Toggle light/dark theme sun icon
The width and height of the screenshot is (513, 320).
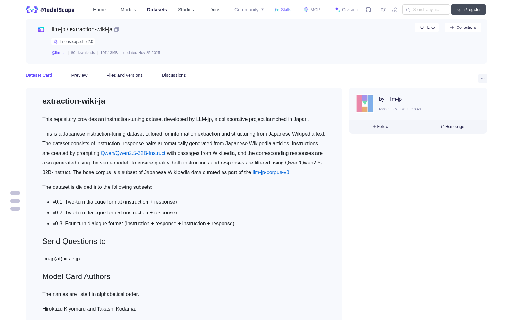click(383, 10)
